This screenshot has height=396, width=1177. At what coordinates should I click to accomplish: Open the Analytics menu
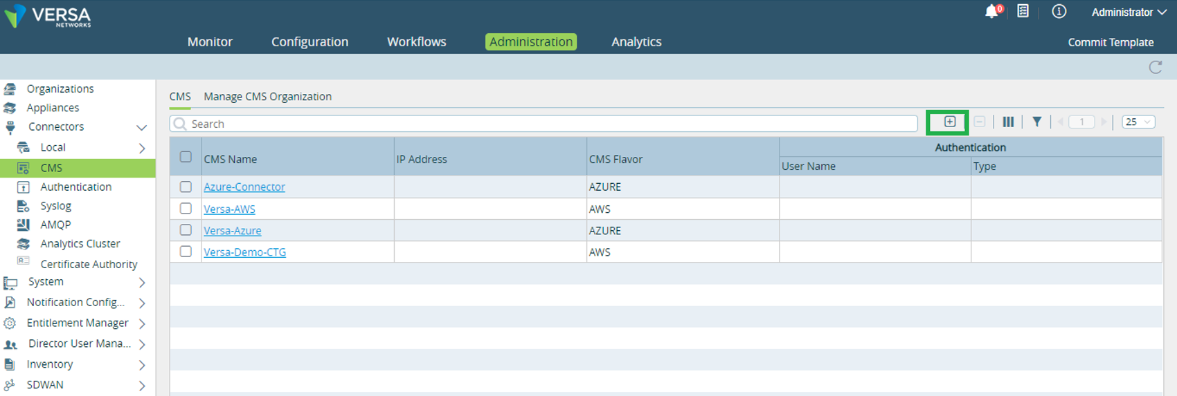[x=636, y=41]
